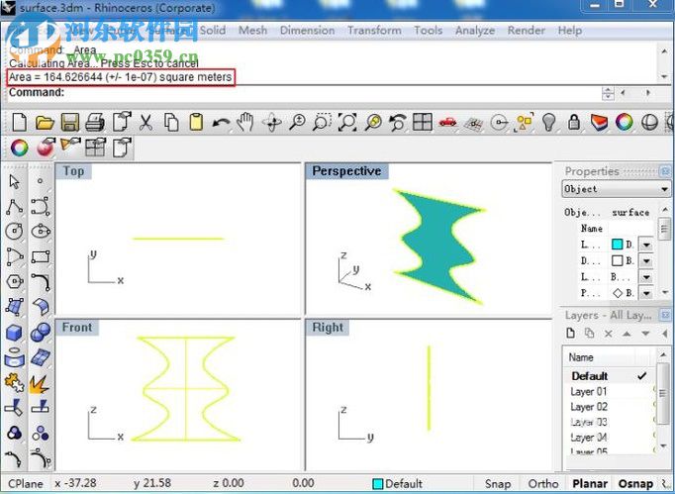Select the single Point tool
Screen dimensions: 675x494
[x=40, y=181]
